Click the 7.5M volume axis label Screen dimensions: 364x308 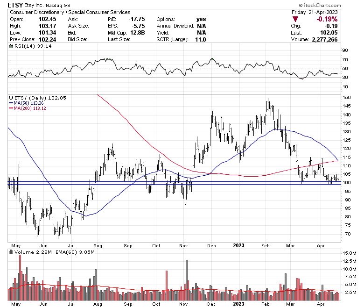click(x=350, y=277)
